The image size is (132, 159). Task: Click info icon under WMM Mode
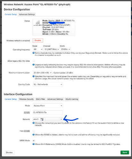34,144
